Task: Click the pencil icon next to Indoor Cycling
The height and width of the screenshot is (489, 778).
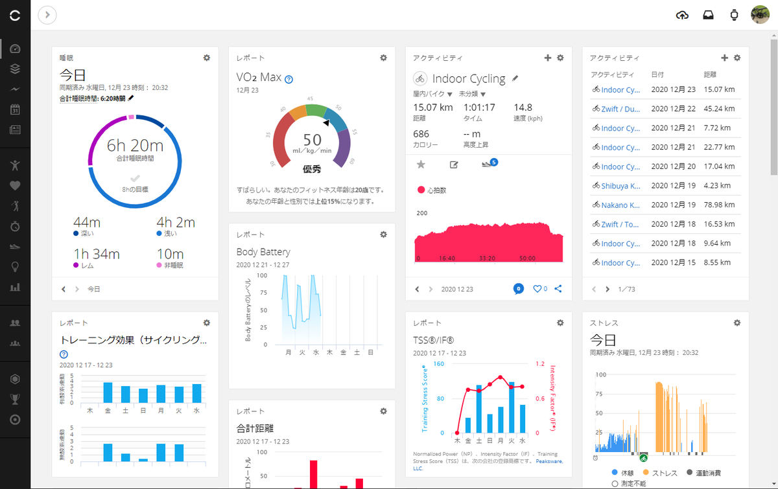Action: [515, 78]
